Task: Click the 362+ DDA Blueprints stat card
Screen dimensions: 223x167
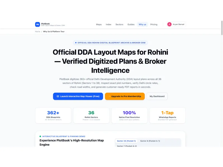Action: (x=53, y=116)
